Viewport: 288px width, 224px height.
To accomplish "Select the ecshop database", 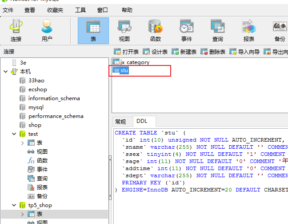I will [38, 90].
